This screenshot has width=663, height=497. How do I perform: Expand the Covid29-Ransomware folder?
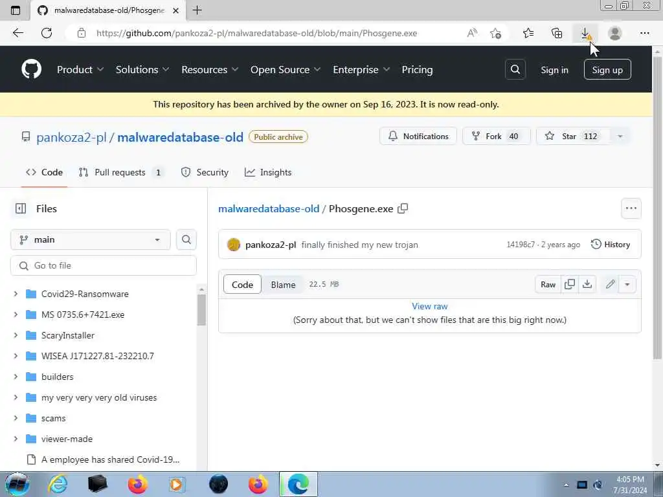coord(16,294)
